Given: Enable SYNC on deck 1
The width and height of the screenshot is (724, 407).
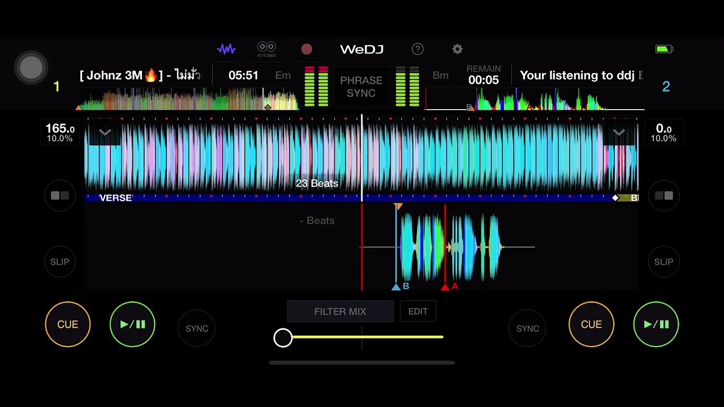Looking at the screenshot, I should [x=197, y=328].
